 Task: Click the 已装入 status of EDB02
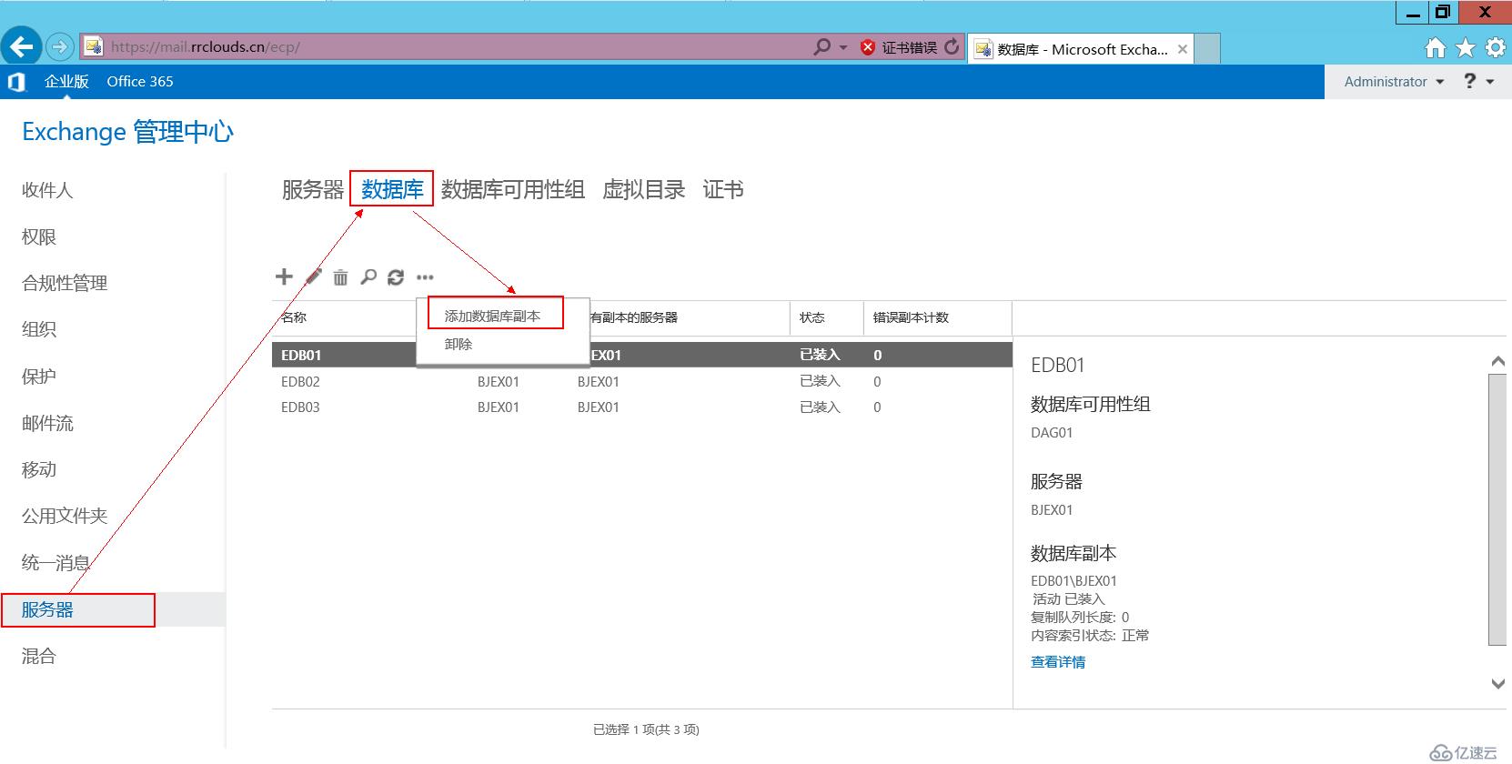[x=820, y=381]
